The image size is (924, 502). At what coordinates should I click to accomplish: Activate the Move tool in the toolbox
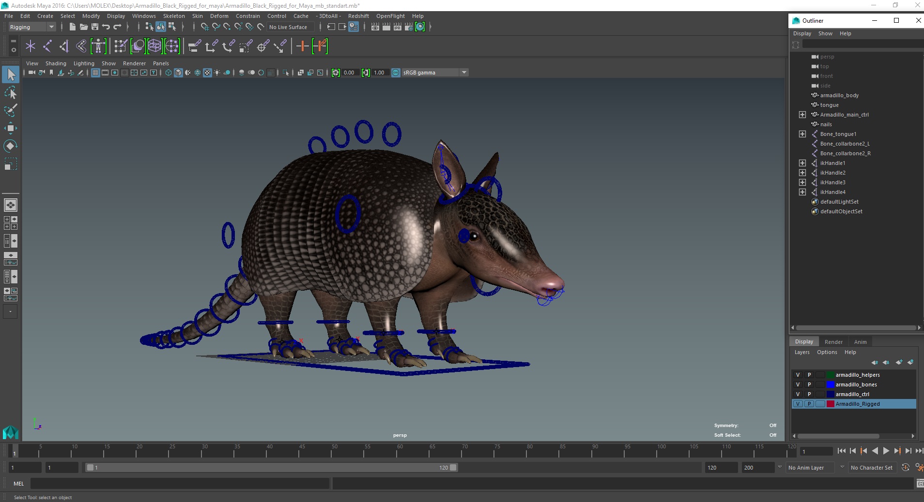(x=11, y=128)
